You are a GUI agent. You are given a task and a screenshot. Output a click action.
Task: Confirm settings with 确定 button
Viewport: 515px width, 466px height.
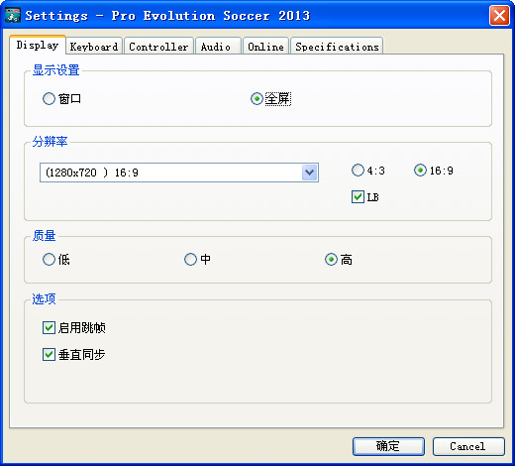[388, 446]
